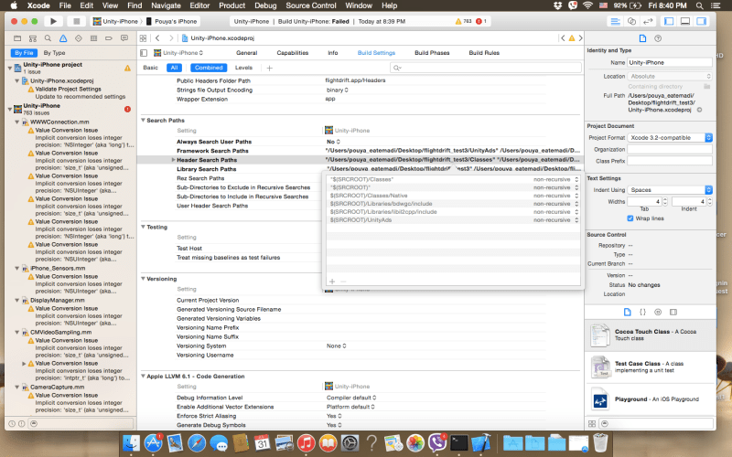The width and height of the screenshot is (732, 457).
Task: Open the Product menu
Action: [x=232, y=5]
